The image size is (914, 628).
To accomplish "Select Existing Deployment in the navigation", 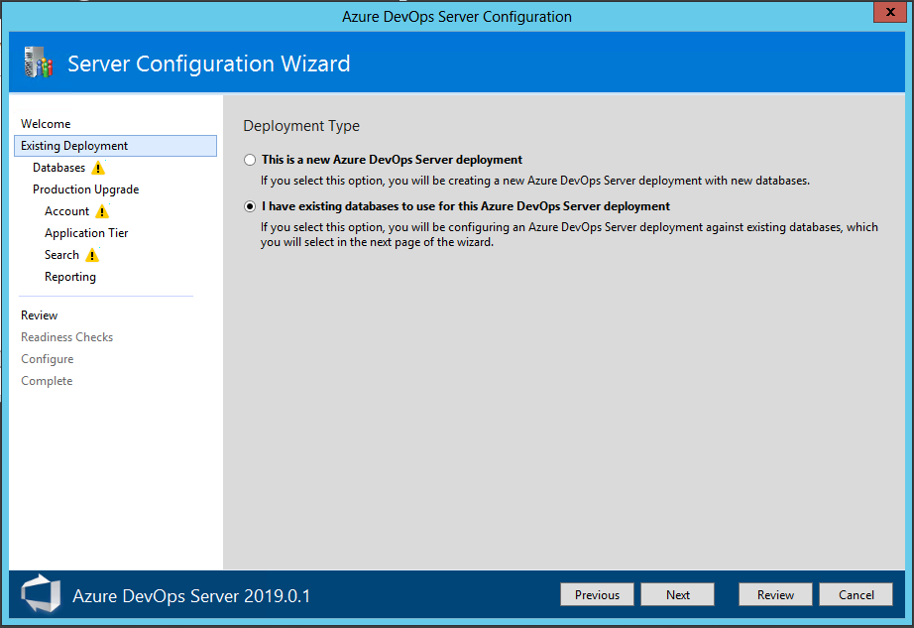I will 74,146.
